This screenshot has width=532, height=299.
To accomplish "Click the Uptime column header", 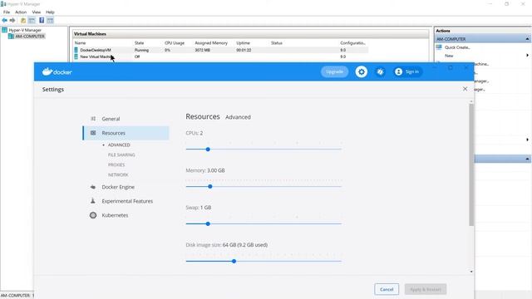I will pos(243,43).
